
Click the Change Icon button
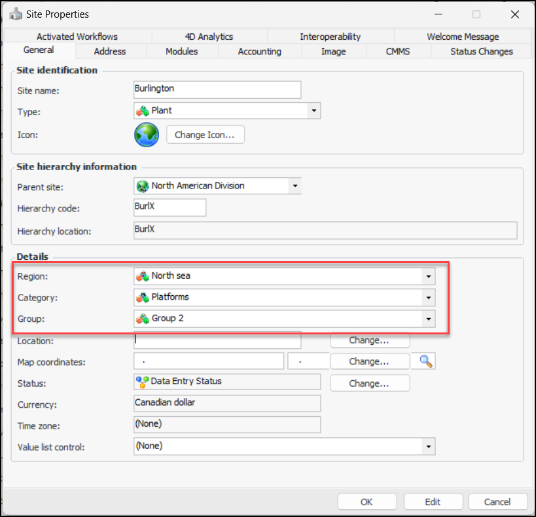[205, 135]
